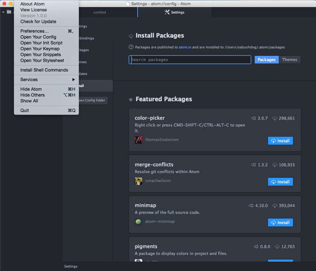Viewport: 316px width, 271px height.
Task: Click the help icon beside package info
Action: coord(131,47)
